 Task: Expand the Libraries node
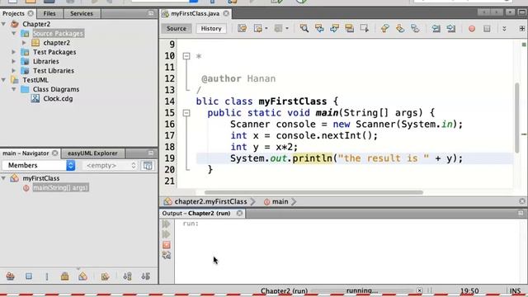[x=14, y=61]
